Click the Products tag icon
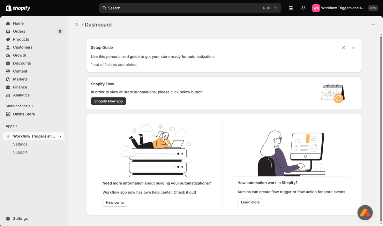 [x=8, y=39]
